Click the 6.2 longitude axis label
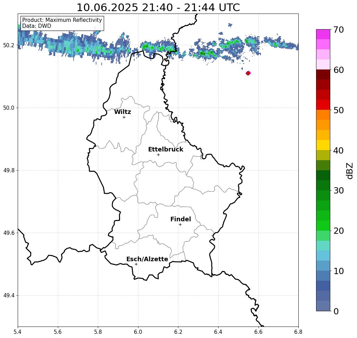357x338 pixels. 178,332
